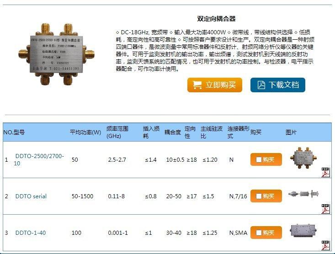The image size is (335, 254).
Task: Click the 平均功率(W) column header
Action: [x=85, y=132]
